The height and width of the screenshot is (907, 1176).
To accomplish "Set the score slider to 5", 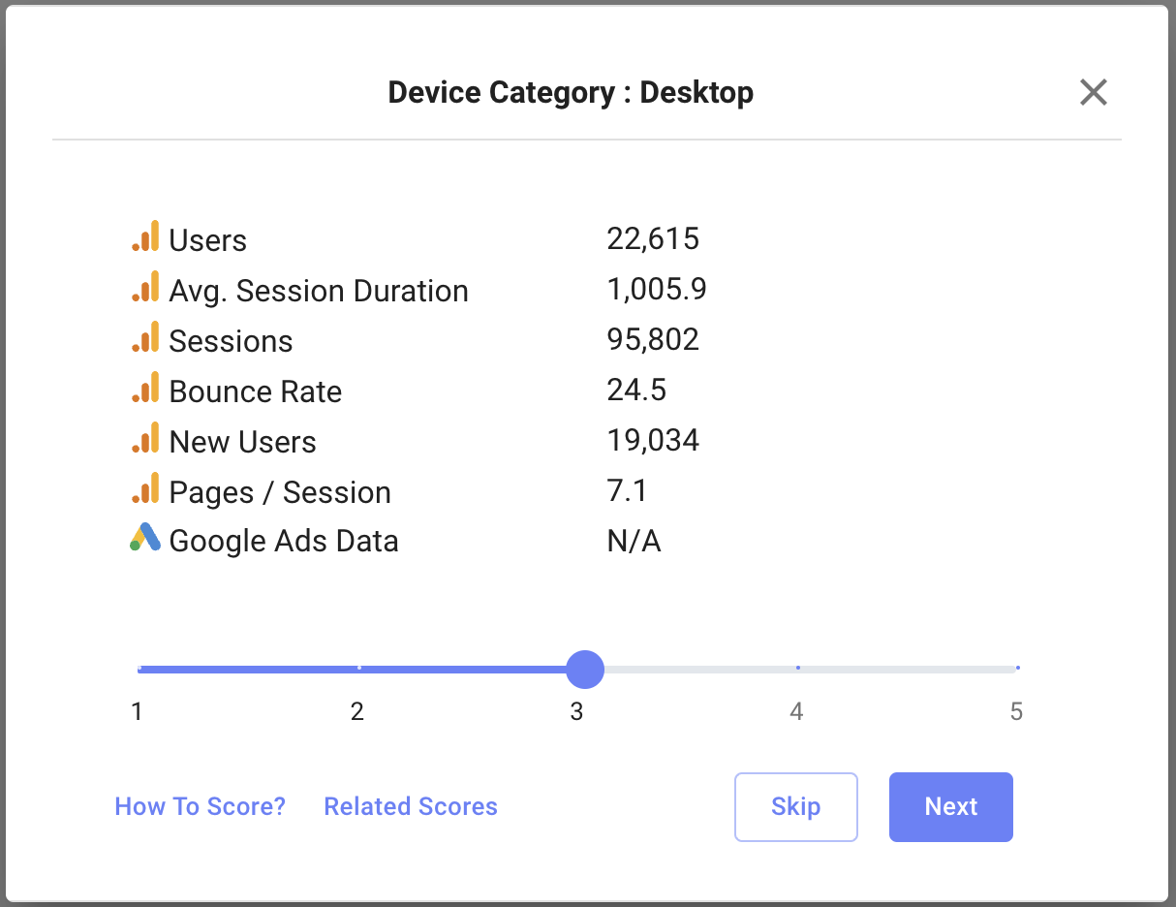I will pyautogui.click(x=1016, y=669).
